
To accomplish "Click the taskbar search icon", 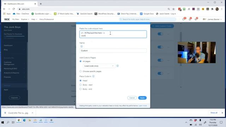I will tap(8, 122).
